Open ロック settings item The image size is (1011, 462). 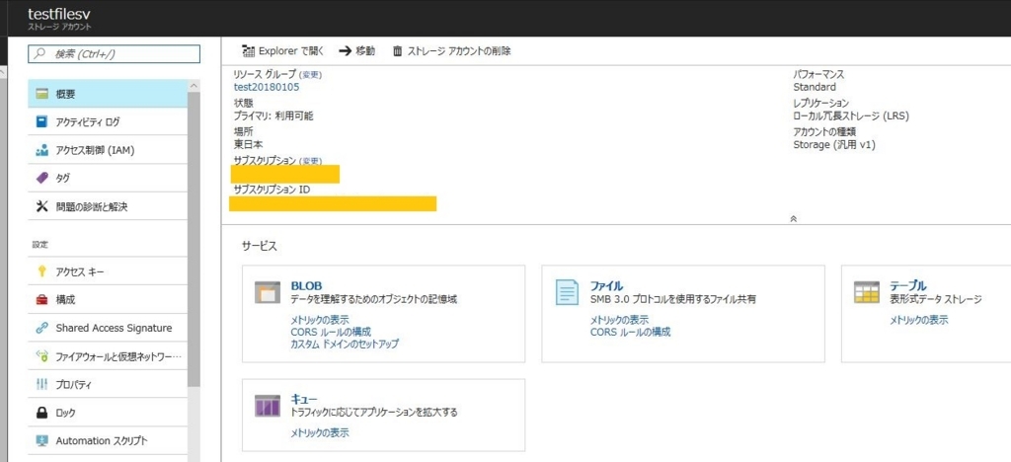(108, 413)
